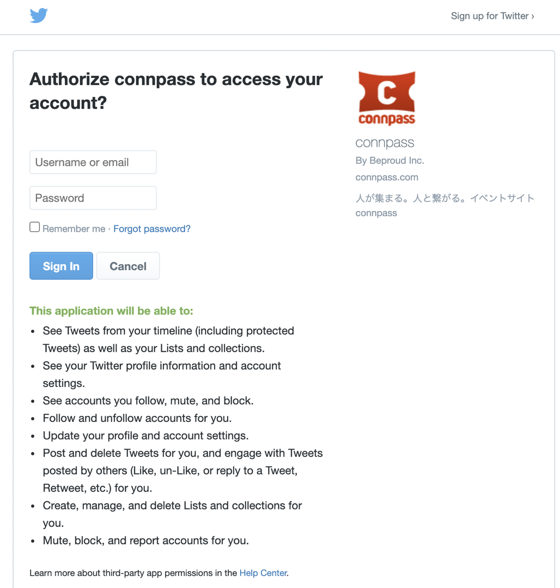The height and width of the screenshot is (588, 560).
Task: Click the connpass app name heading
Action: 385,143
